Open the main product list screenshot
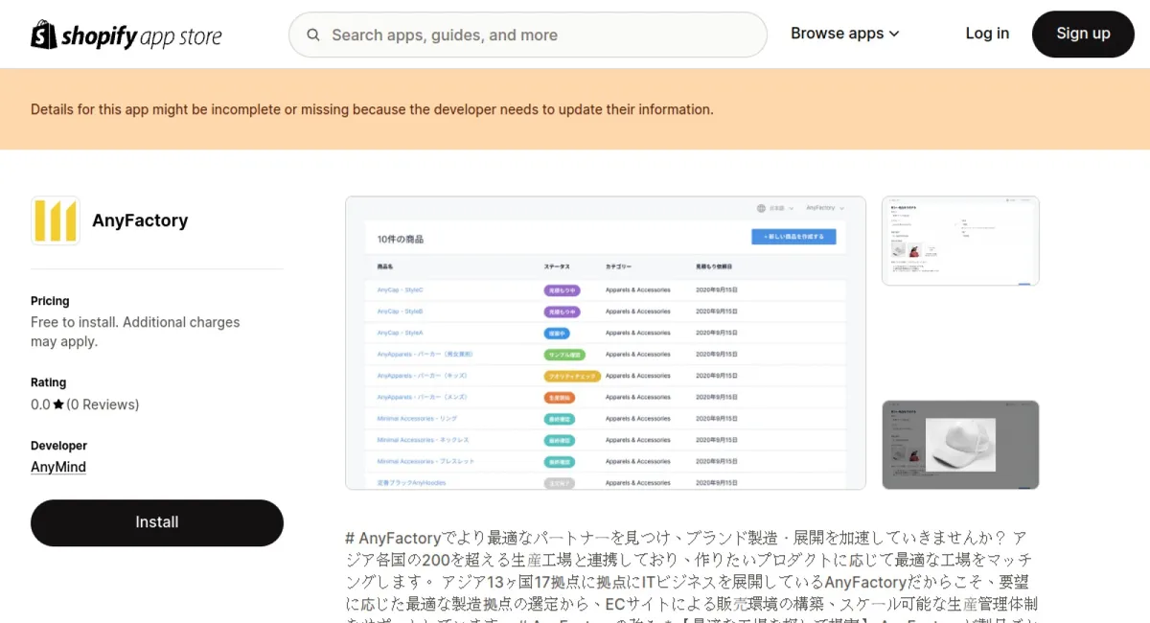This screenshot has height=623, width=1150. point(605,343)
